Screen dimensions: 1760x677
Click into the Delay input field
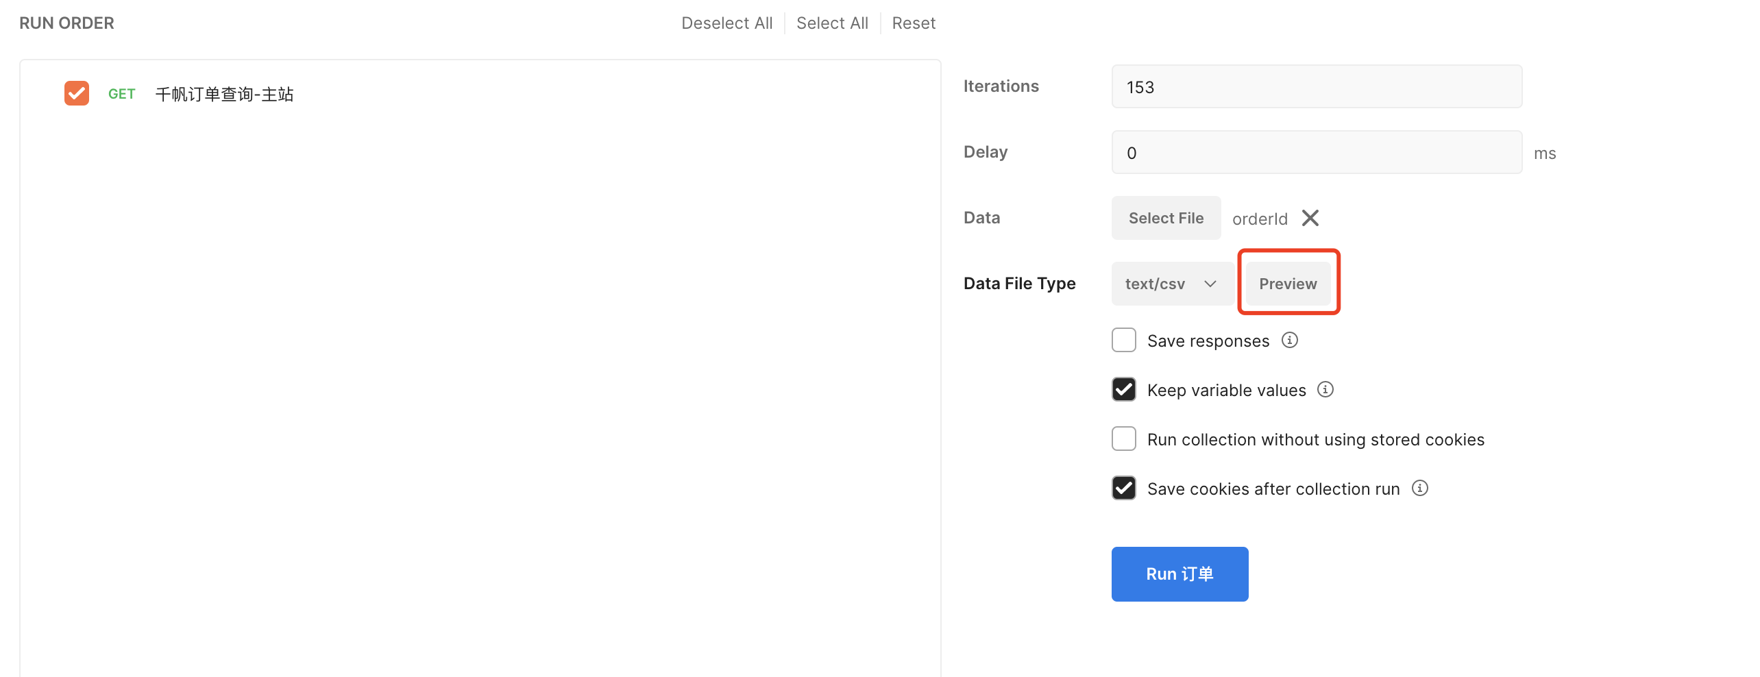1317,153
